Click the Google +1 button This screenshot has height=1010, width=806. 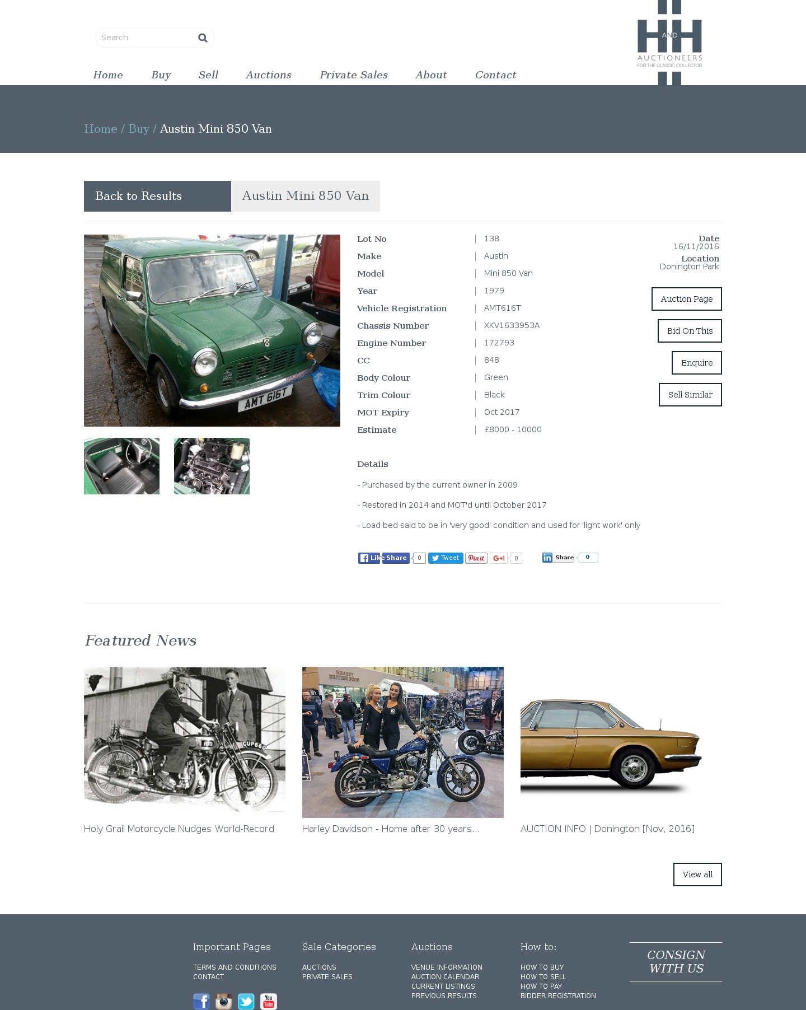[x=499, y=558]
